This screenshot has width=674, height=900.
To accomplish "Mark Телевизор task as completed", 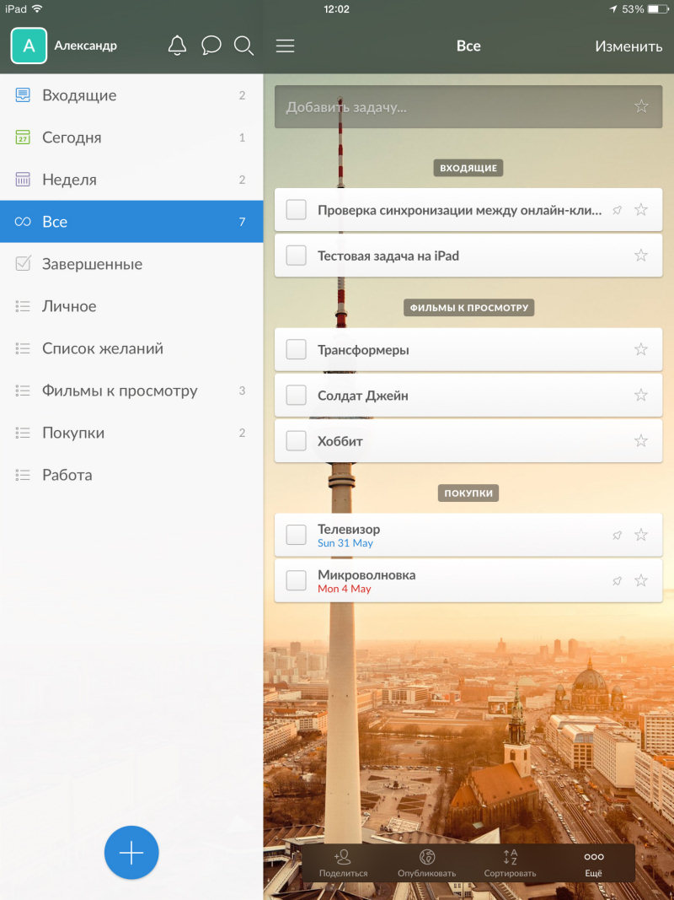I will coord(296,535).
